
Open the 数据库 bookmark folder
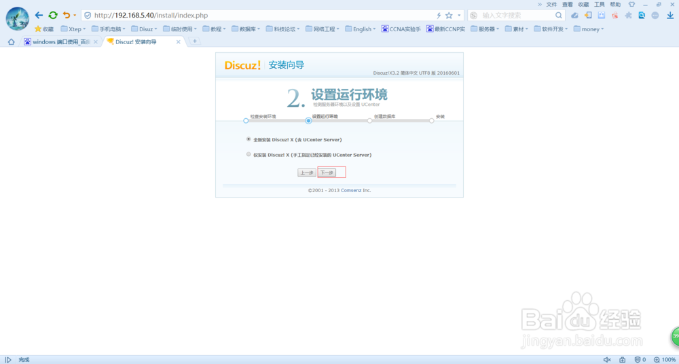[x=246, y=29]
